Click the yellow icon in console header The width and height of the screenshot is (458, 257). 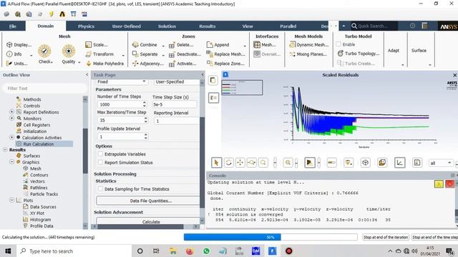(439, 184)
